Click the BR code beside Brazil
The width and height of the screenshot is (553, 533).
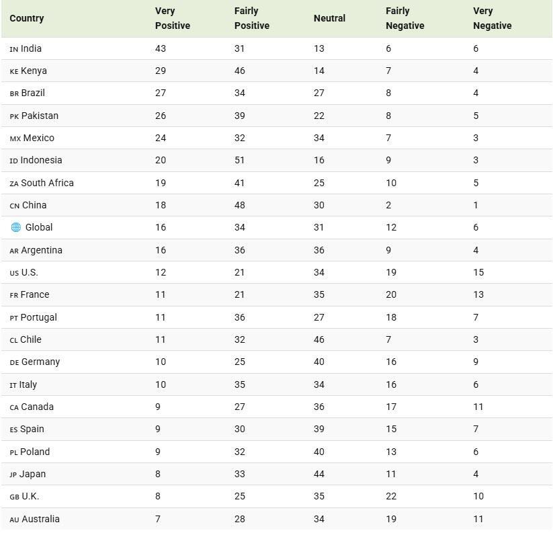coord(14,93)
